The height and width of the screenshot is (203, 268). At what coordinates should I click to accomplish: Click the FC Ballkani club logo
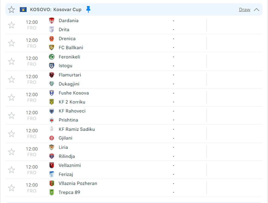click(x=51, y=48)
